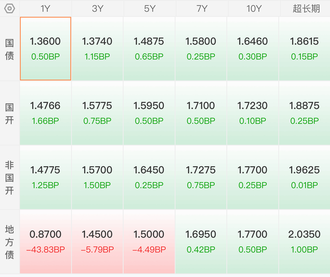Select the 非国开 7Y cell showing 1.7275
The image size is (330, 277).
201,177
